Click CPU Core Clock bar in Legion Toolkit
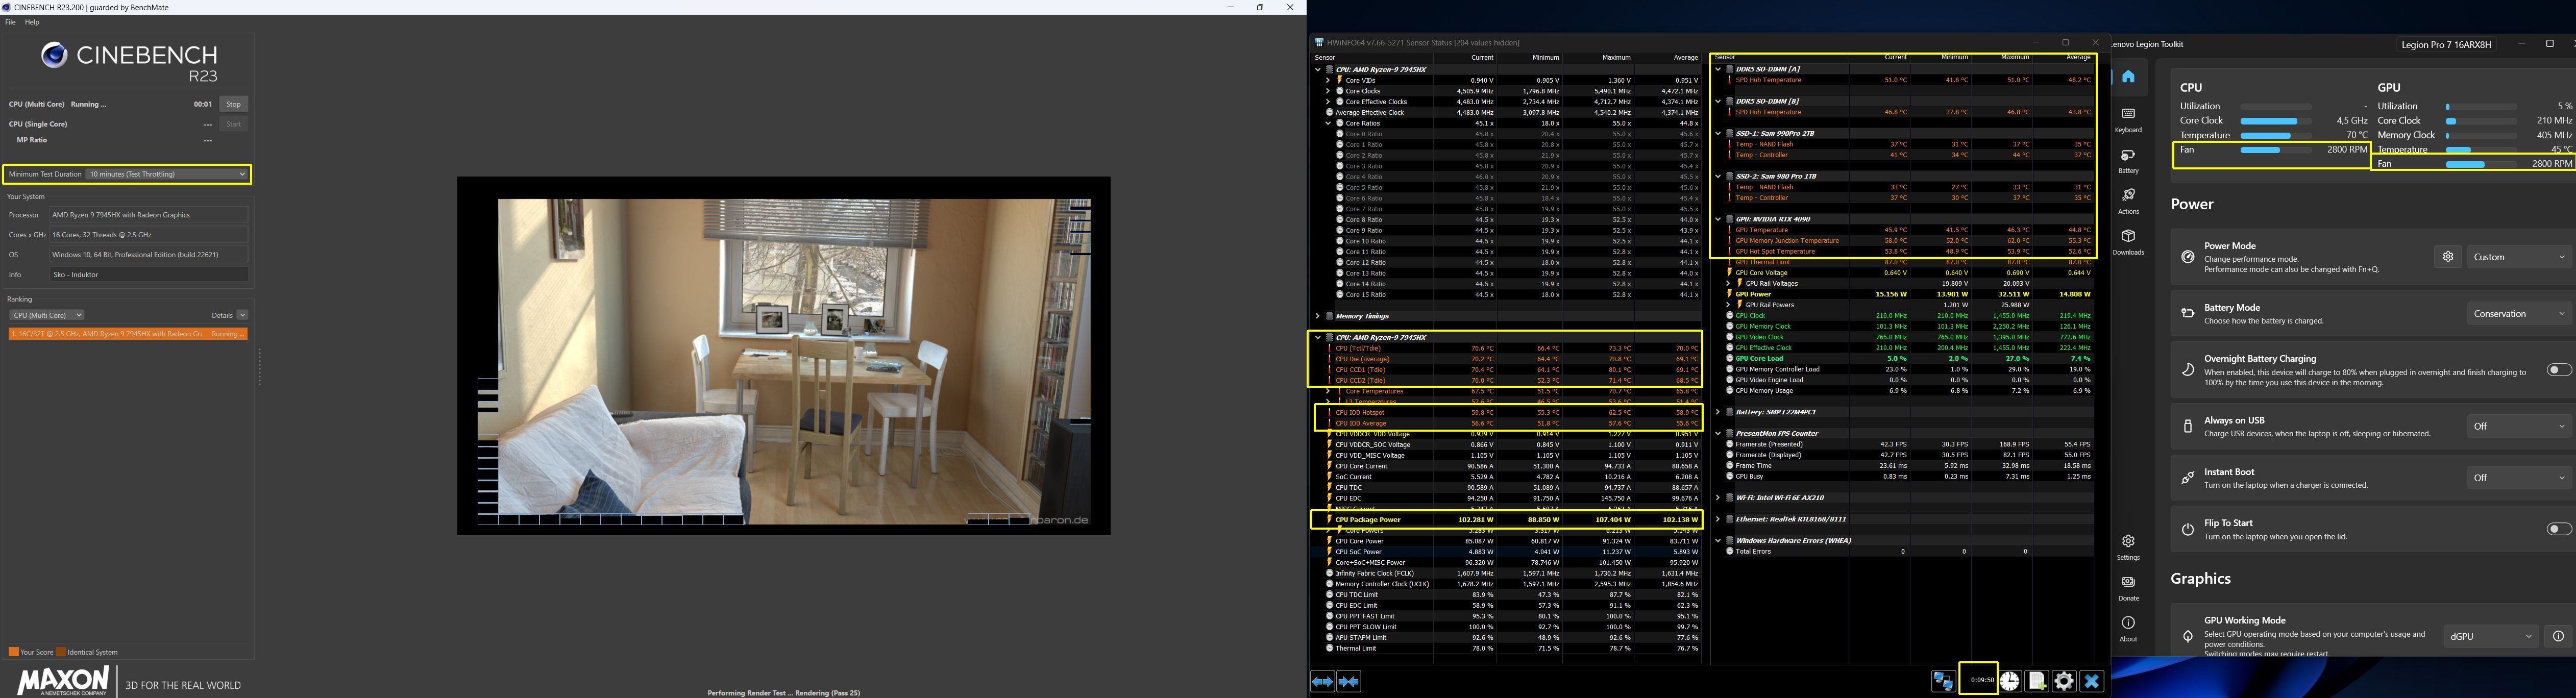The image size is (2576, 698). (x=2275, y=120)
